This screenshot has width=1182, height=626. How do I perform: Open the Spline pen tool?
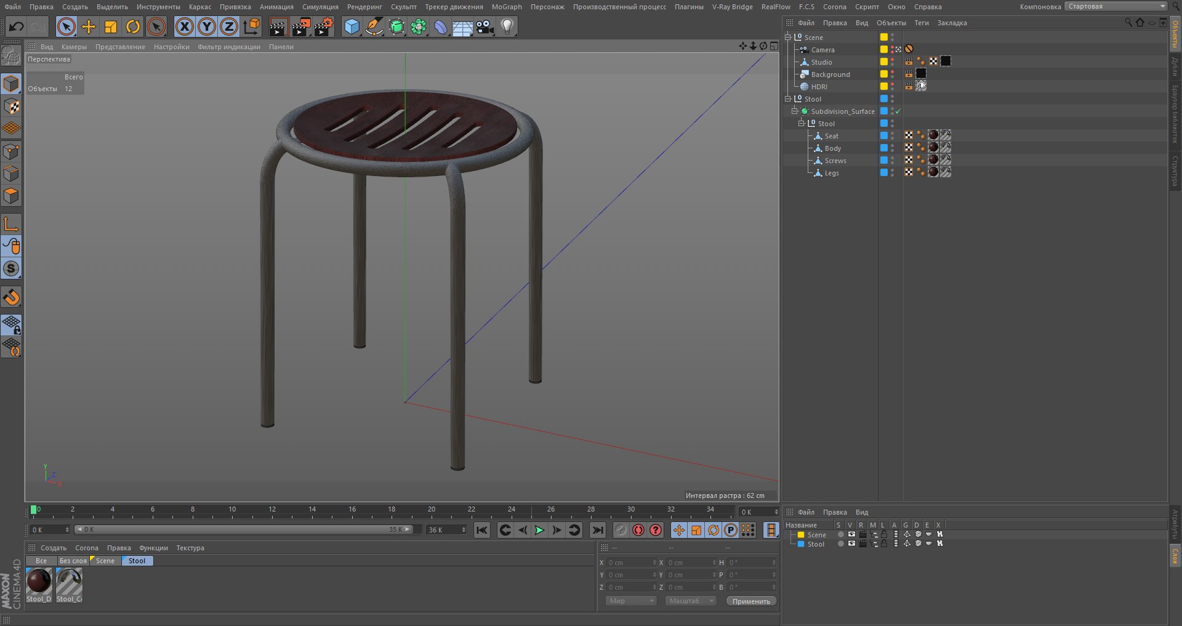click(x=374, y=27)
